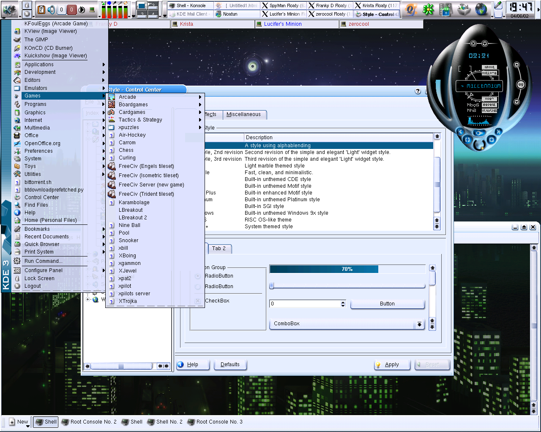The width and height of the screenshot is (541, 432).
Task: Open the speaker volume tray icon
Action: pyautogui.click(x=51, y=9)
